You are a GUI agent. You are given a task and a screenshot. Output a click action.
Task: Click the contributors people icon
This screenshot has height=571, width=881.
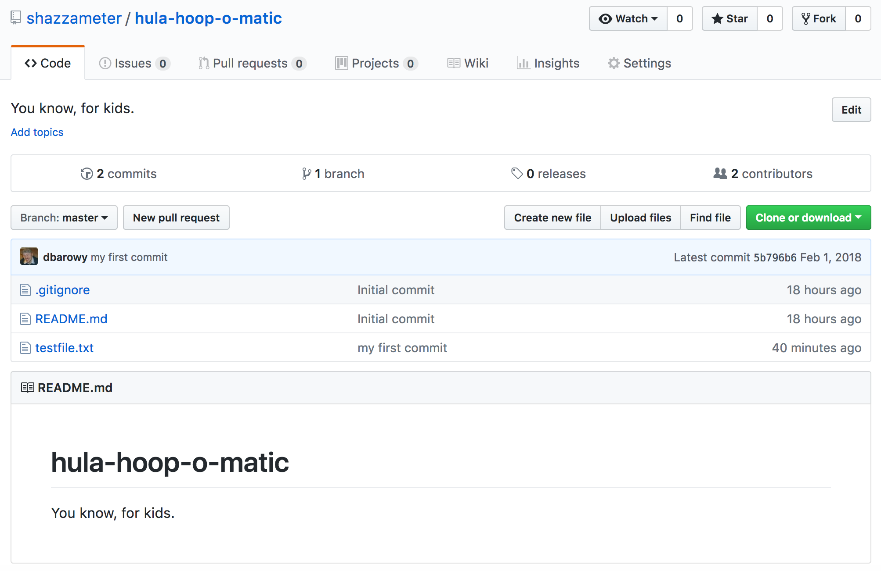[720, 173]
